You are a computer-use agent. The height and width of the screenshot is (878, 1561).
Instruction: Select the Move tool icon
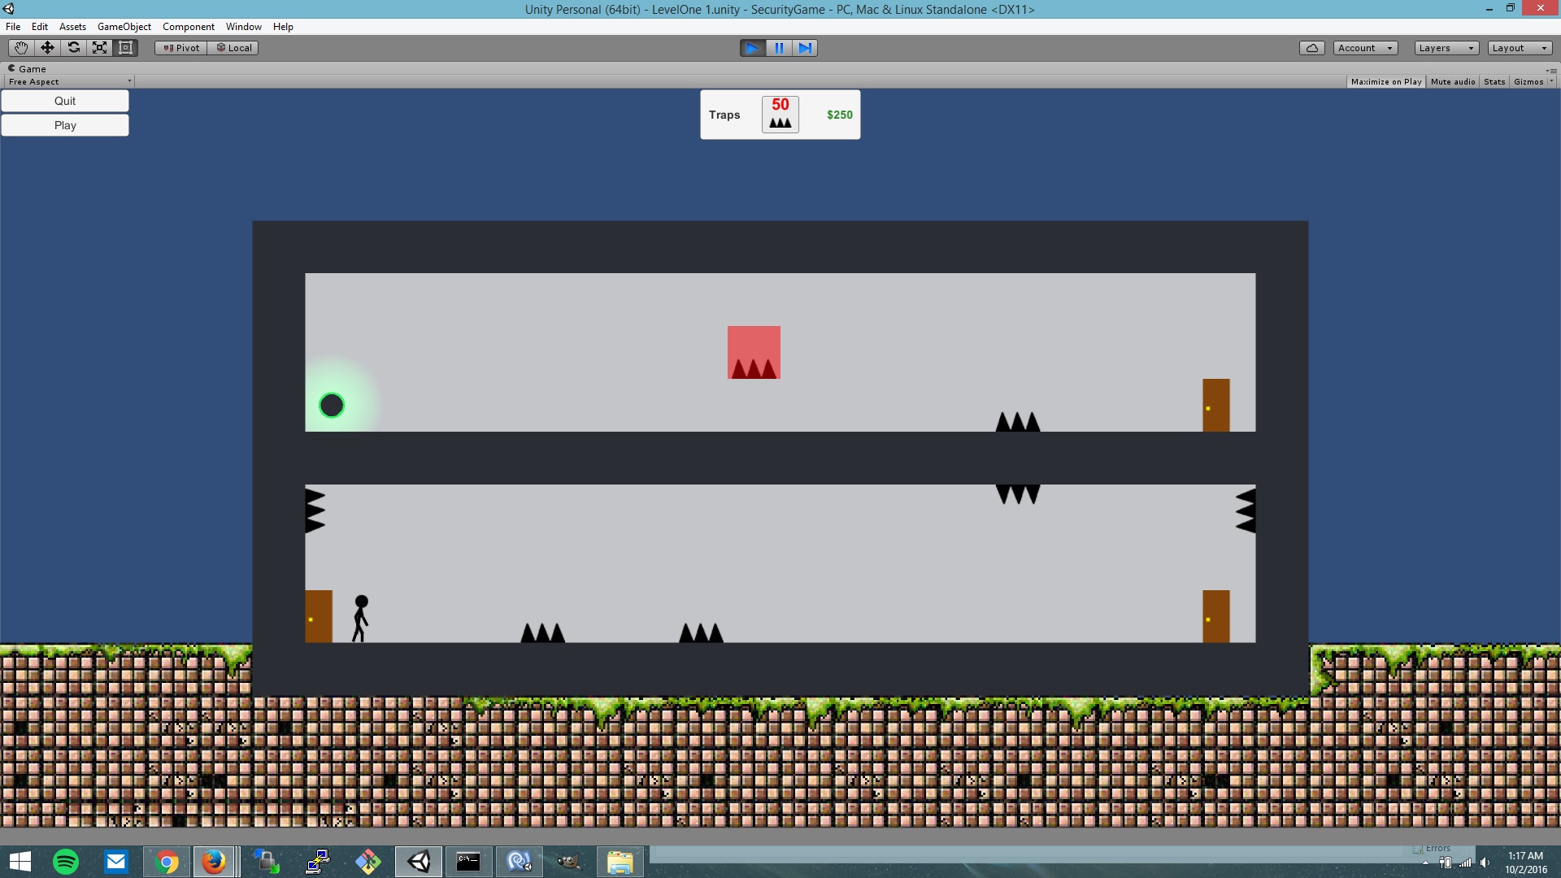tap(47, 48)
